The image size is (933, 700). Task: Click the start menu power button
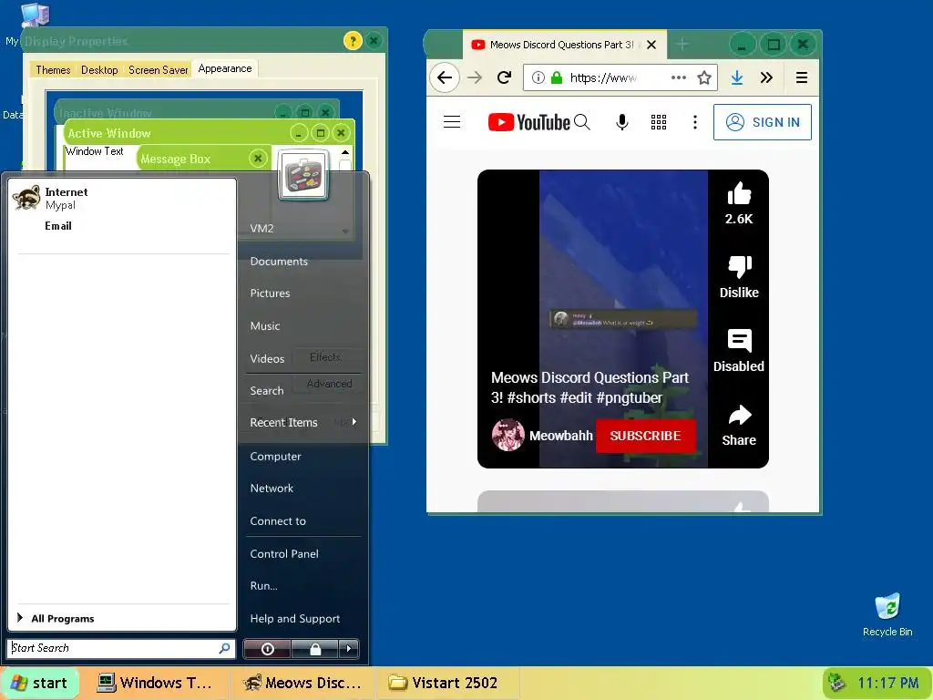coord(267,649)
